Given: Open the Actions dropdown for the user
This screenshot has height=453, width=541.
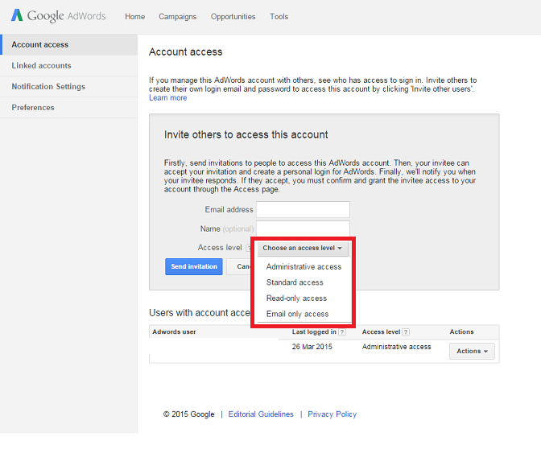Looking at the screenshot, I should 472,351.
